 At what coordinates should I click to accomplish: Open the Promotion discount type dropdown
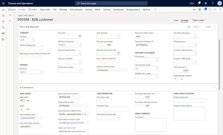tap(118, 118)
